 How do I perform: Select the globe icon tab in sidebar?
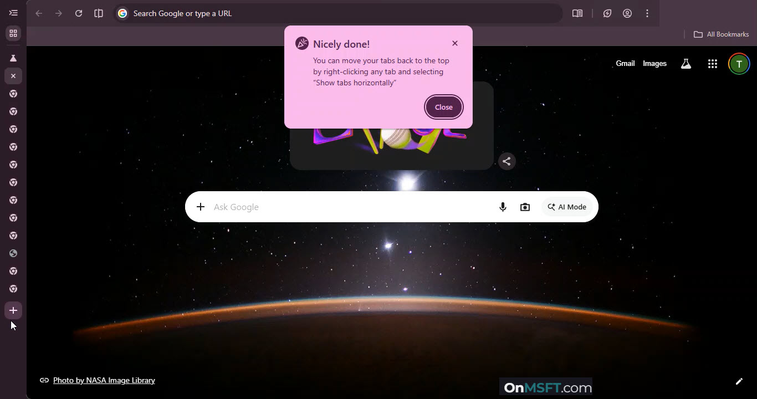pos(13,253)
